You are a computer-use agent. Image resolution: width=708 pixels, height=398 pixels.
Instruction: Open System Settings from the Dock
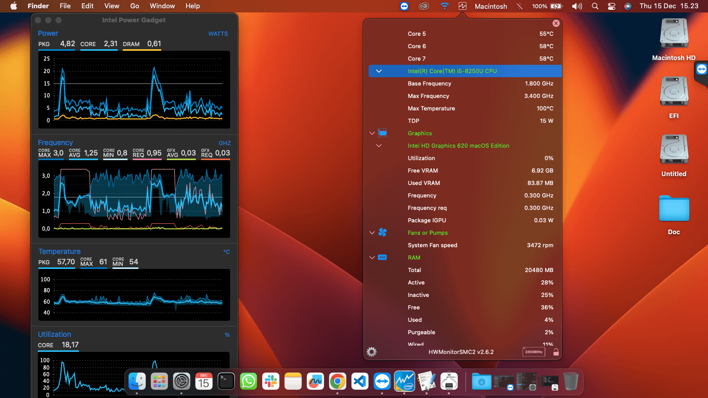coord(182,382)
